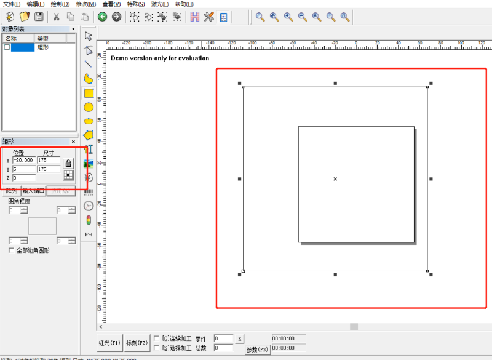This screenshot has width=492, height=360.
Task: Tick the checkbox beside the 矩形 object row
Action: tap(7, 47)
